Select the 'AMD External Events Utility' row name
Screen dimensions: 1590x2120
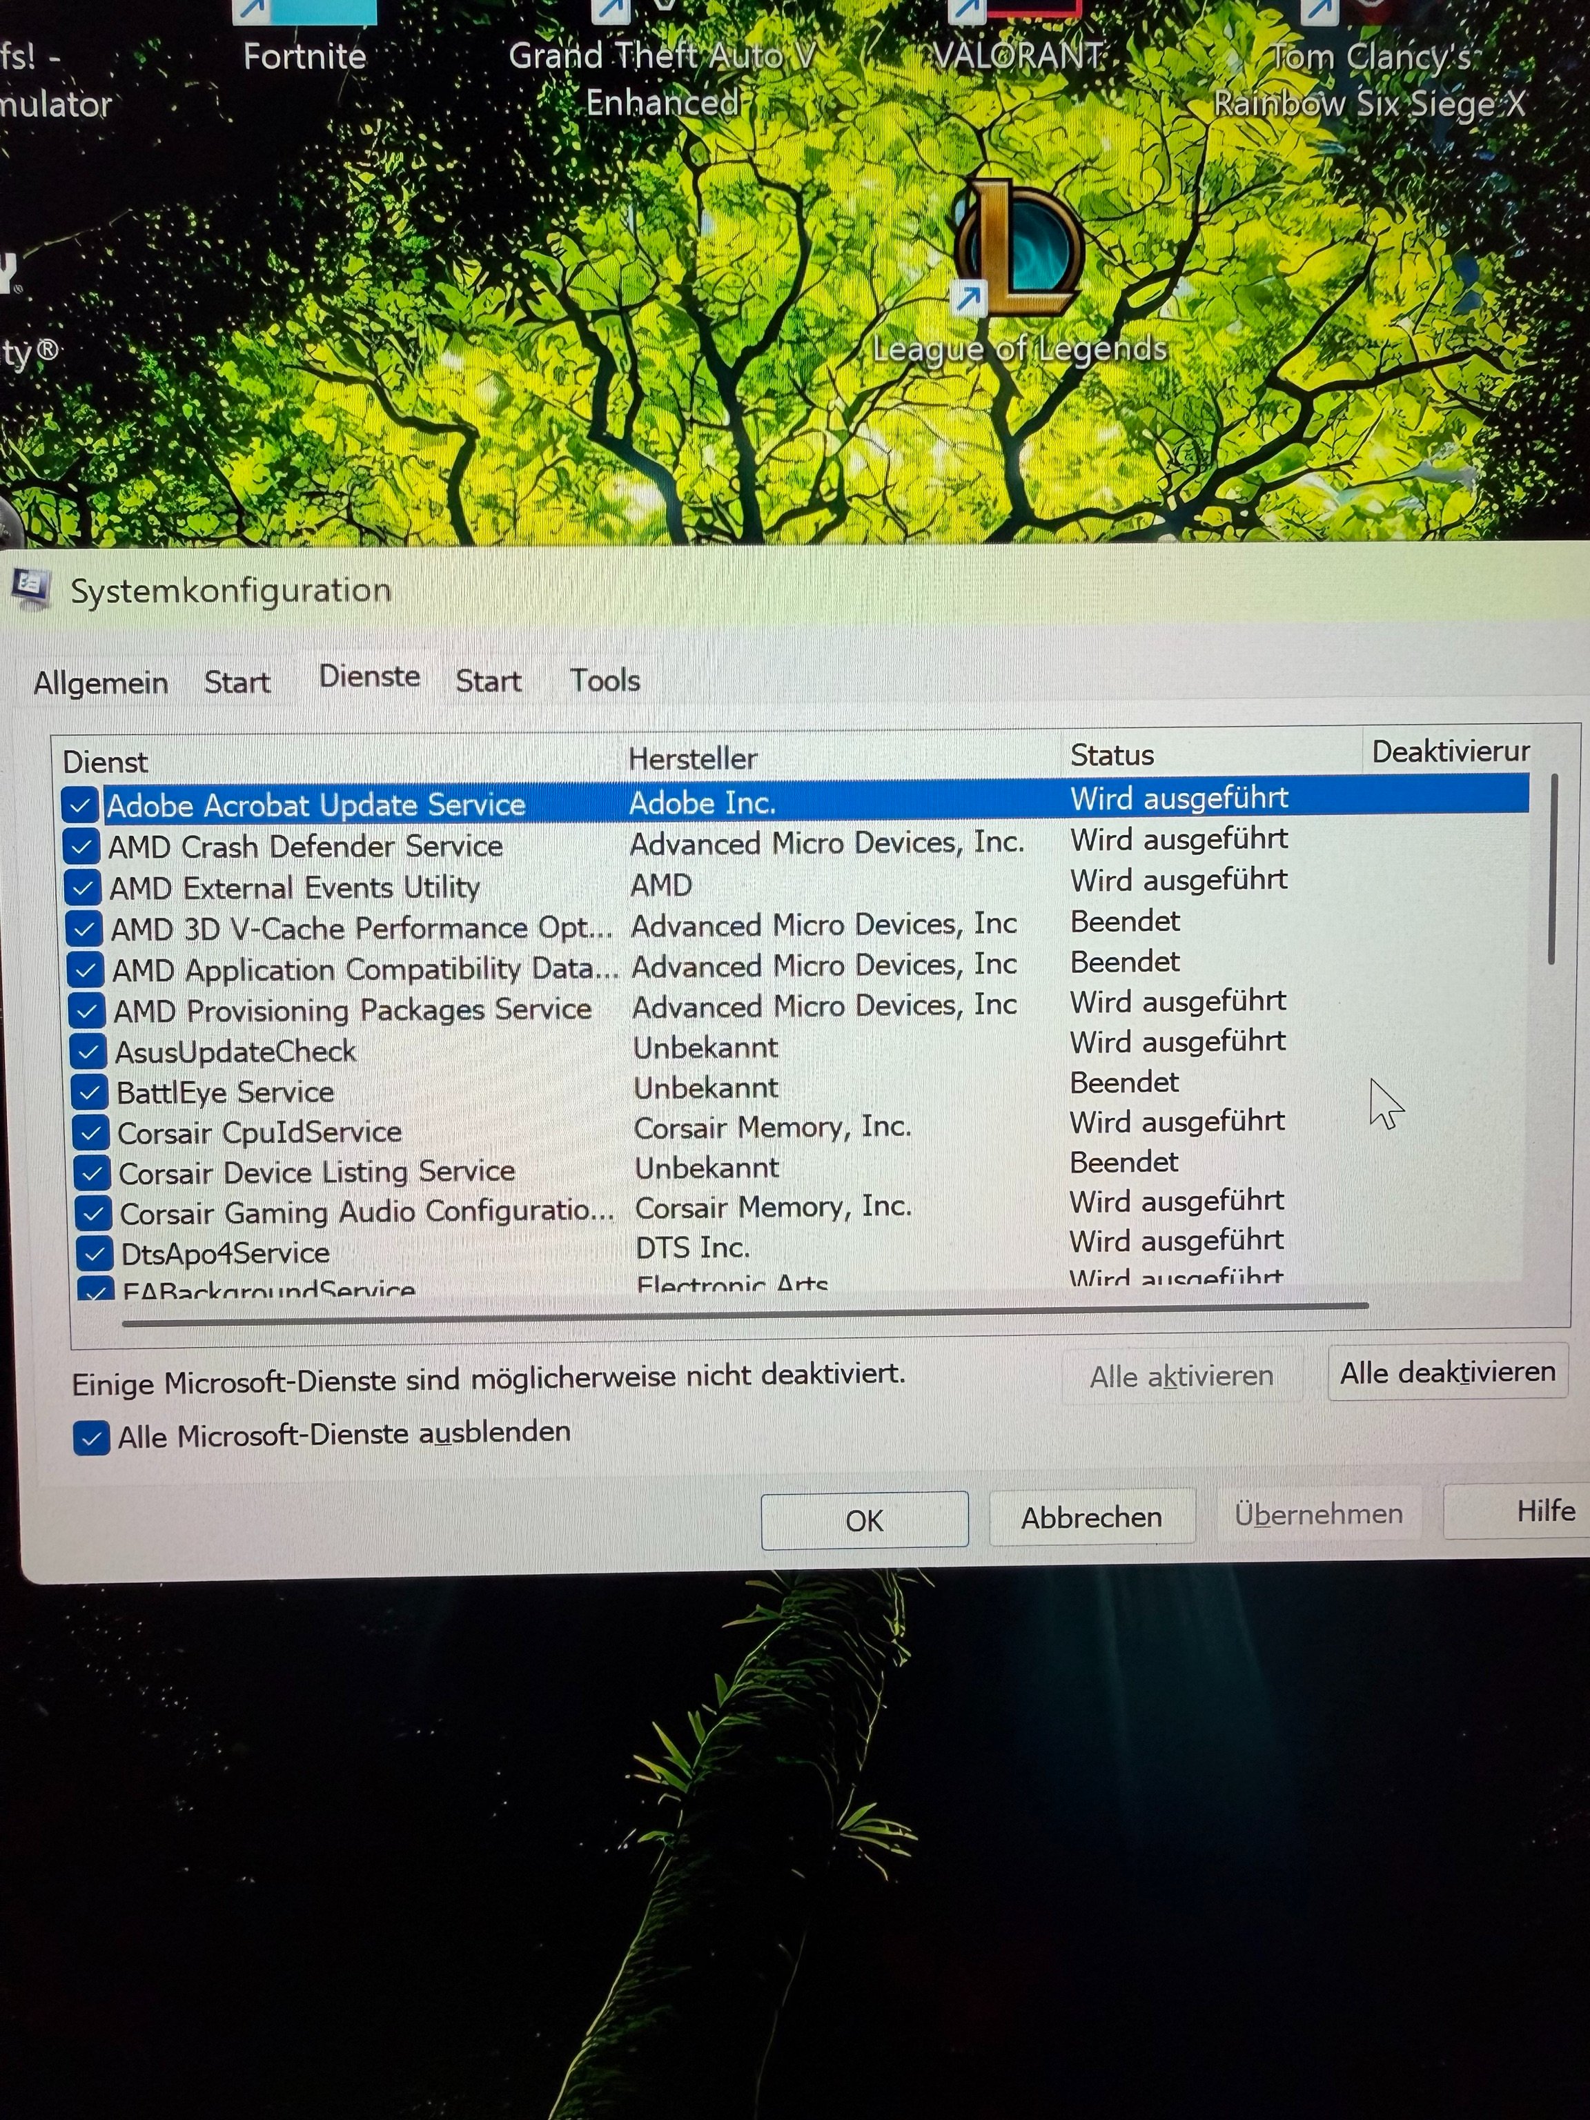(x=294, y=887)
